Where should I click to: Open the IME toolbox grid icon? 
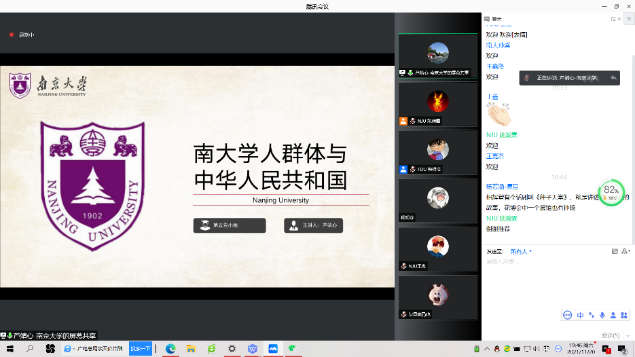coord(623,315)
